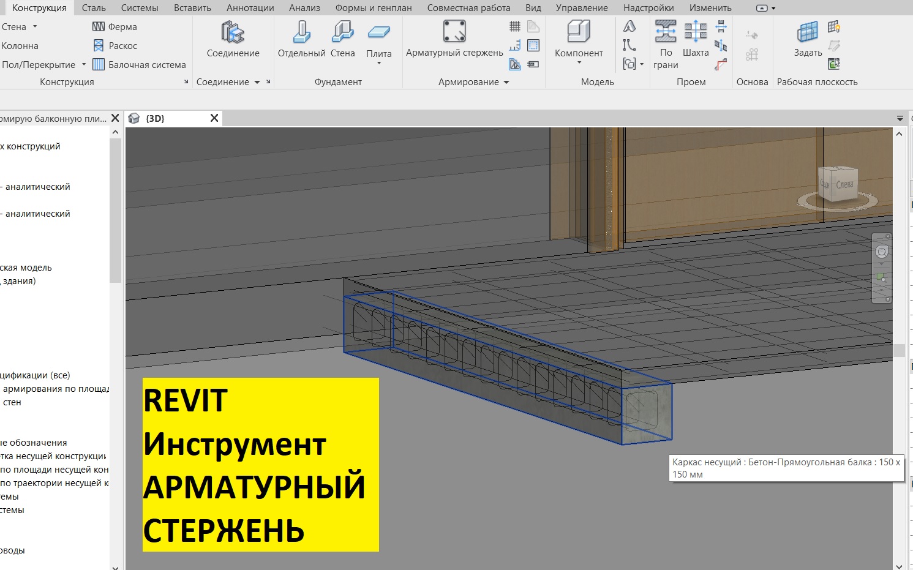The width and height of the screenshot is (913, 570).
Task: Click the dormer opening icon in Проем
Action: click(x=721, y=64)
